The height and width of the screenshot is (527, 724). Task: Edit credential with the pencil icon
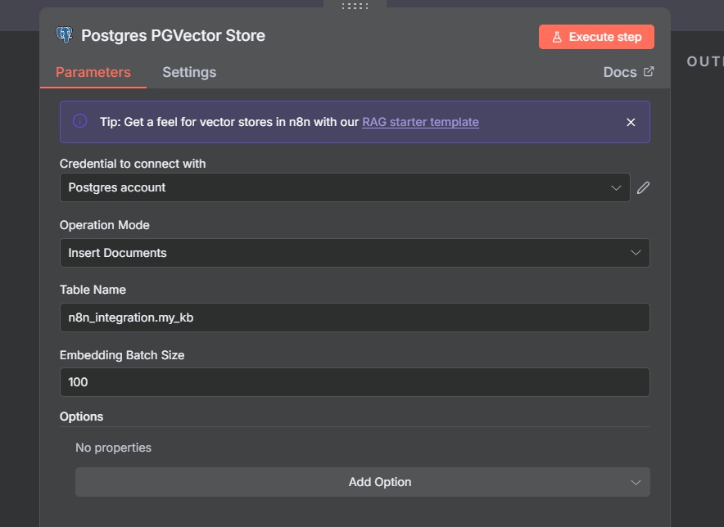click(x=643, y=187)
